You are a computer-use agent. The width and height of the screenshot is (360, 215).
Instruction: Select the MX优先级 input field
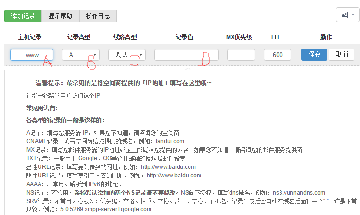(241, 55)
